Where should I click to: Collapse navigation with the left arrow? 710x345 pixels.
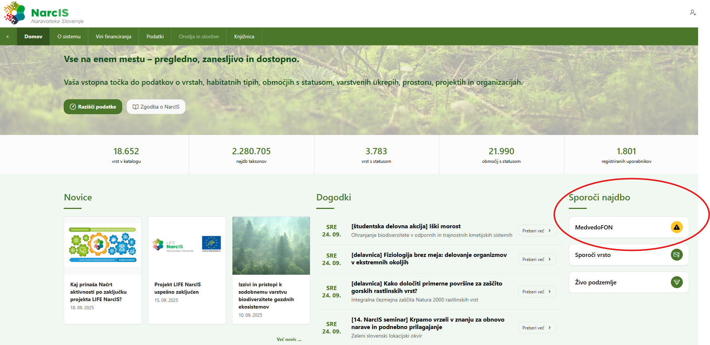[x=7, y=36]
